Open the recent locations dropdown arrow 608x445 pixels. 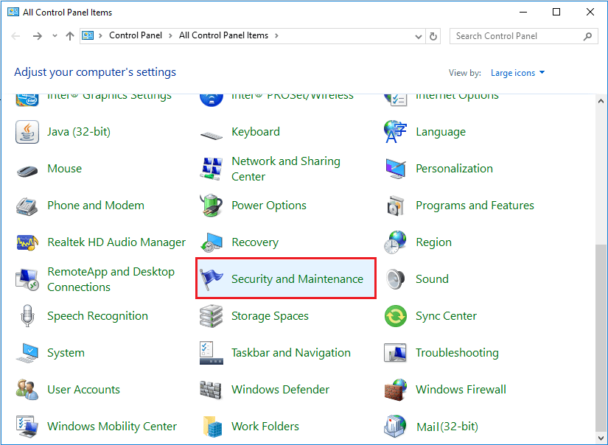click(x=55, y=36)
